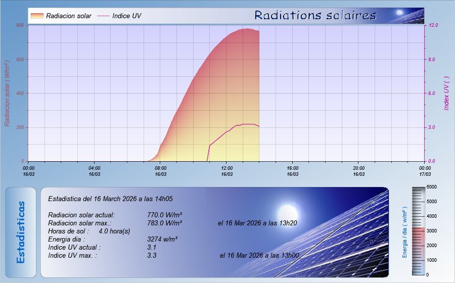The height and width of the screenshot is (283, 455).
Task: Click the 12:00 16/03 time axis label
Action: (227, 171)
